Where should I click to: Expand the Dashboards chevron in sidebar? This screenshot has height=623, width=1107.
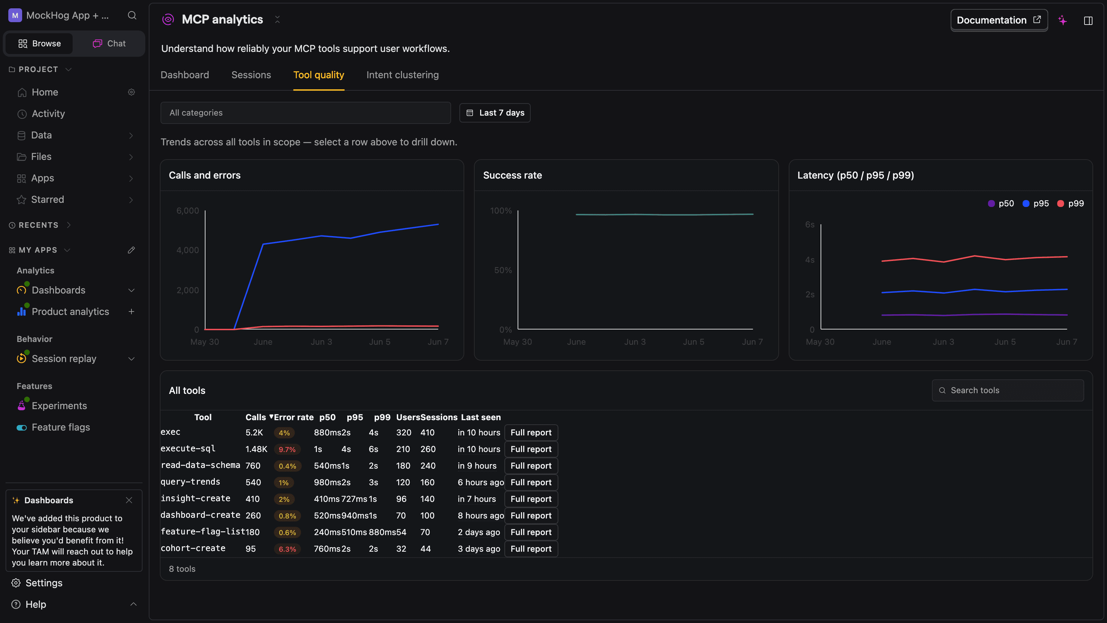(131, 290)
